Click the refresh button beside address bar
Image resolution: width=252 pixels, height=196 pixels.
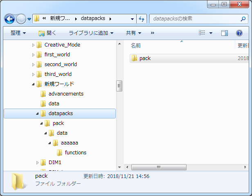point(142,19)
